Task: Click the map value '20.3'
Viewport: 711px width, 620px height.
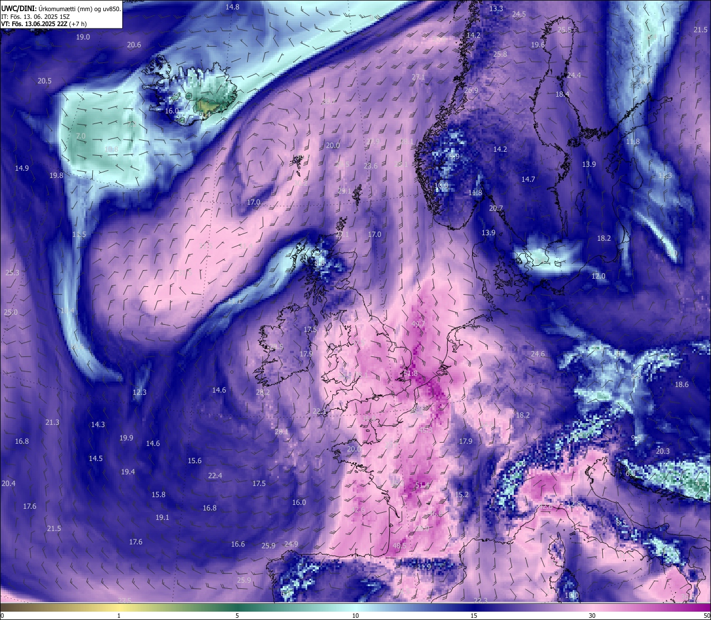Action: 663,451
